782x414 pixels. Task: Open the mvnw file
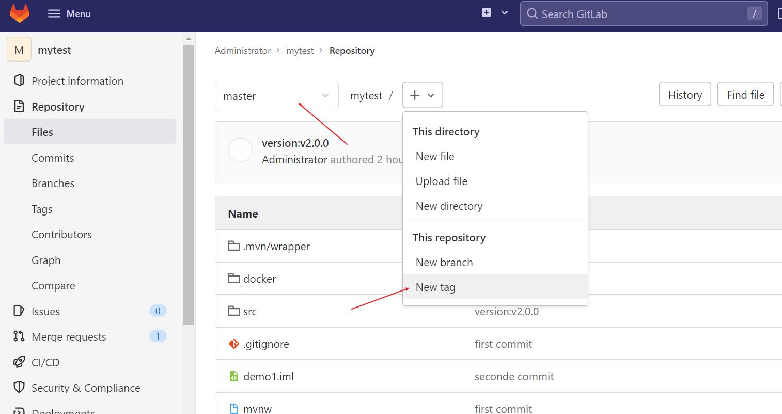pos(257,409)
